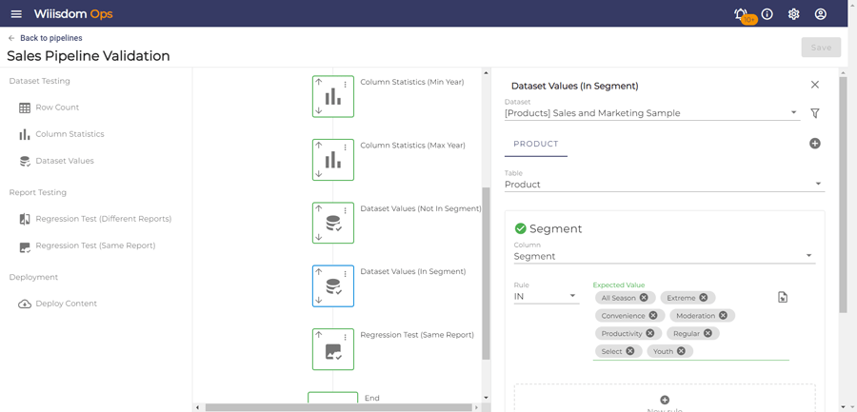Screen dimensions: 857x412
Task: Select Column Statistics (Min Year) node
Action: tap(333, 97)
